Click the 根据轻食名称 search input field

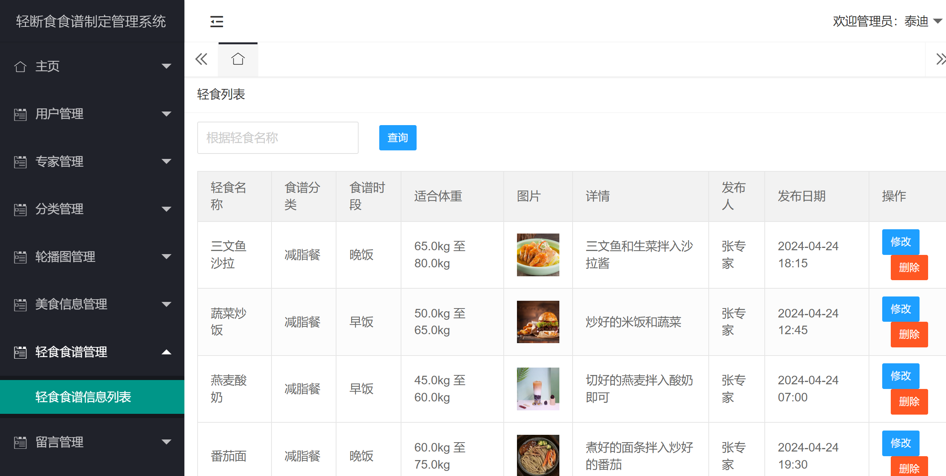click(x=278, y=138)
